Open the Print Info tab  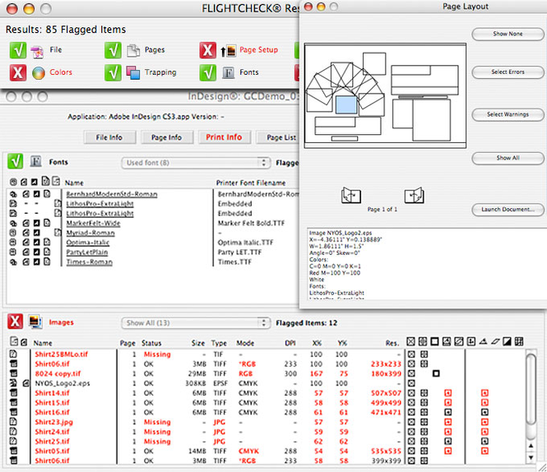click(x=224, y=137)
